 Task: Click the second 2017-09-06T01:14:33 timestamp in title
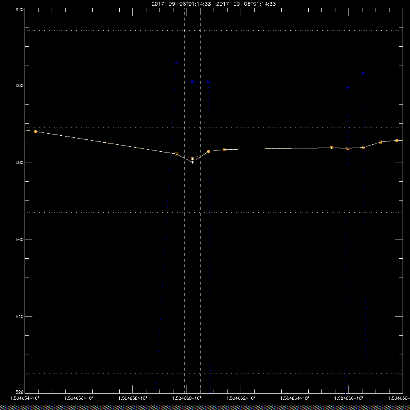[x=246, y=4]
